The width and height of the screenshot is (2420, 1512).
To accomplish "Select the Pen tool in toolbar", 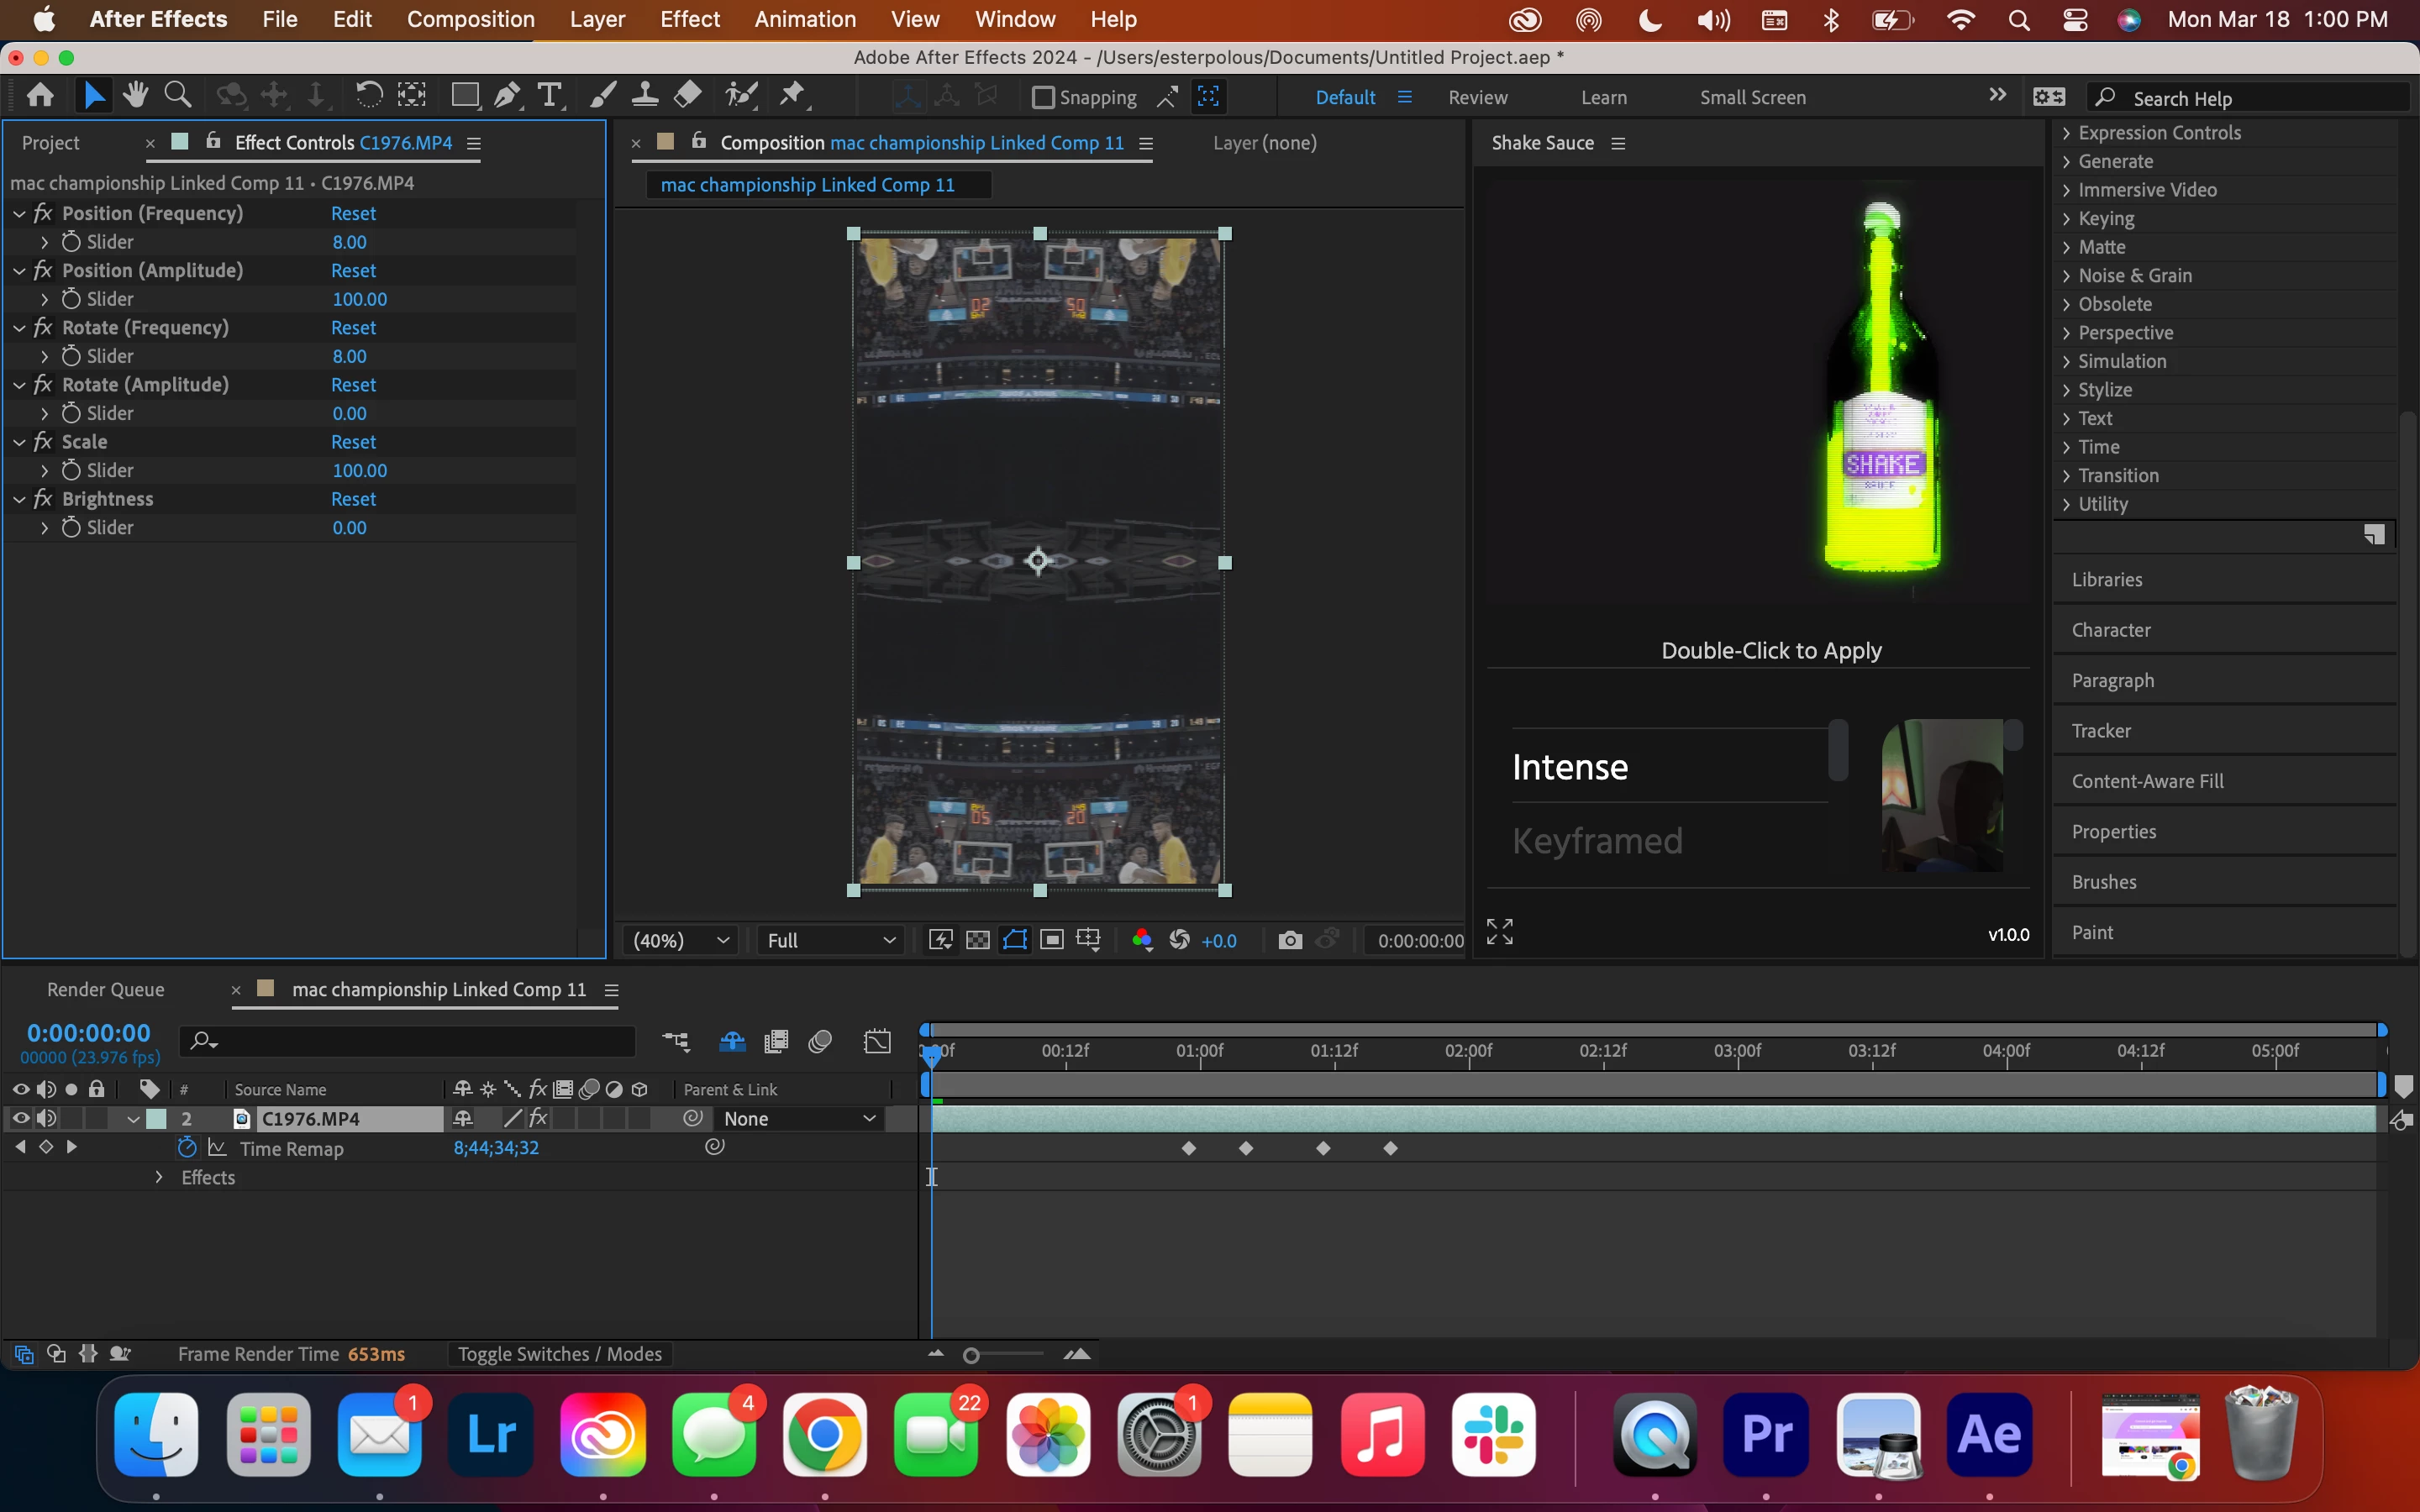I will tap(507, 96).
